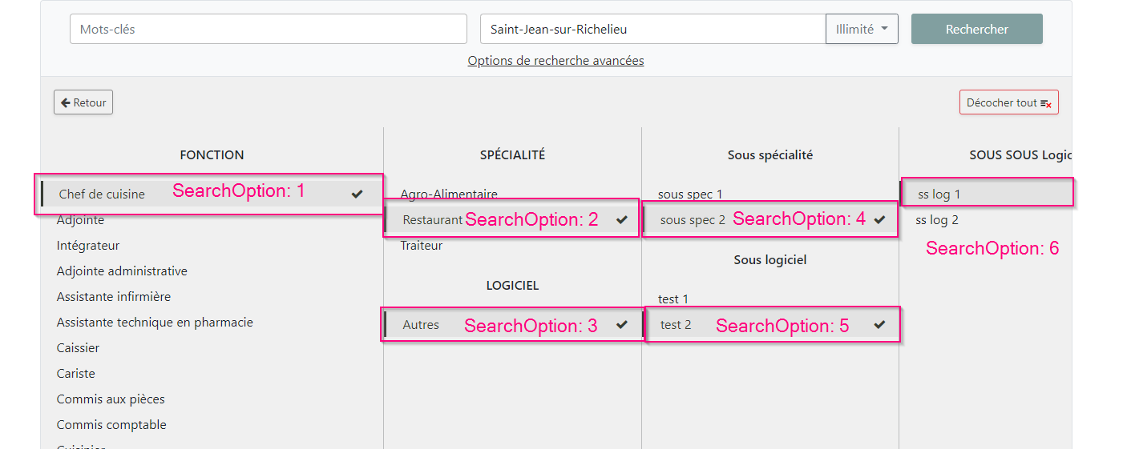The height and width of the screenshot is (449, 1127).
Task: Select the Adjointe function option
Action: tap(80, 220)
